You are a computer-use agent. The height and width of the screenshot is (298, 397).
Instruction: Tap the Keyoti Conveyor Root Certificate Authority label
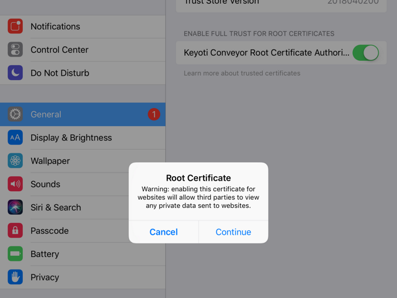[266, 53]
